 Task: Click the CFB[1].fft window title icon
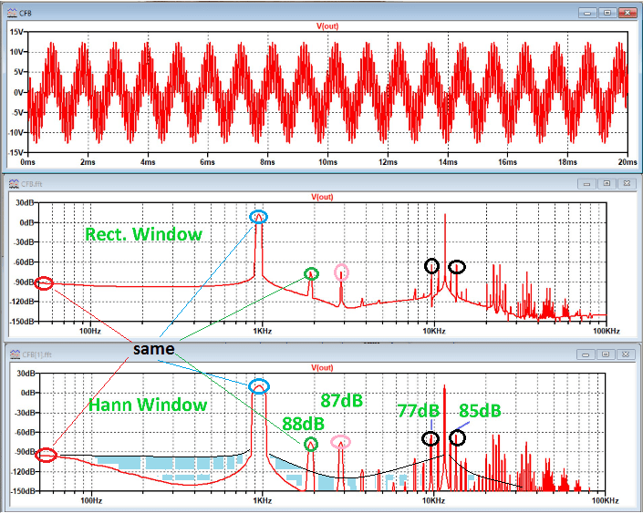click(x=15, y=354)
